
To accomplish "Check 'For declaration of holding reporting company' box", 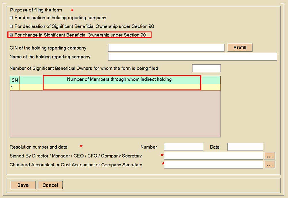I will point(11,18).
